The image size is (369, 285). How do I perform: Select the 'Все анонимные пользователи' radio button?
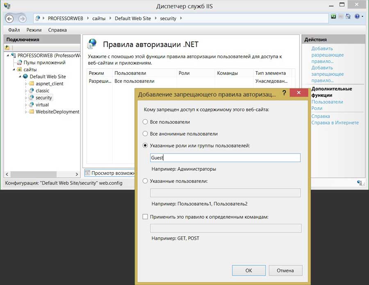tap(145, 133)
